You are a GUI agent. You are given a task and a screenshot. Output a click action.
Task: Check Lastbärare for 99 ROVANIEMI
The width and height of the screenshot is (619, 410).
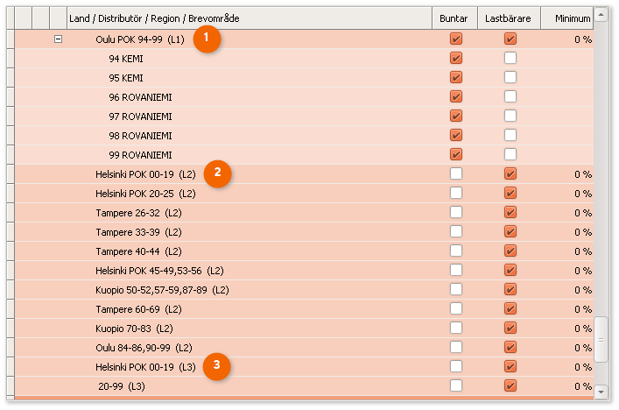tap(510, 154)
